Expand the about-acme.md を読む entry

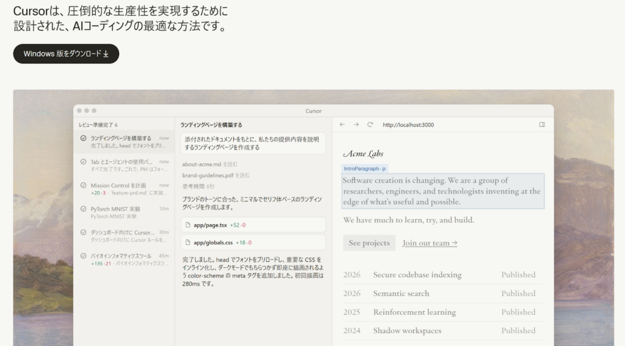point(209,164)
